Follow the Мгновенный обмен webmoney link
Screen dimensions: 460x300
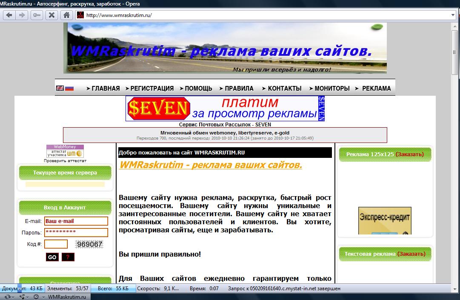(225, 132)
